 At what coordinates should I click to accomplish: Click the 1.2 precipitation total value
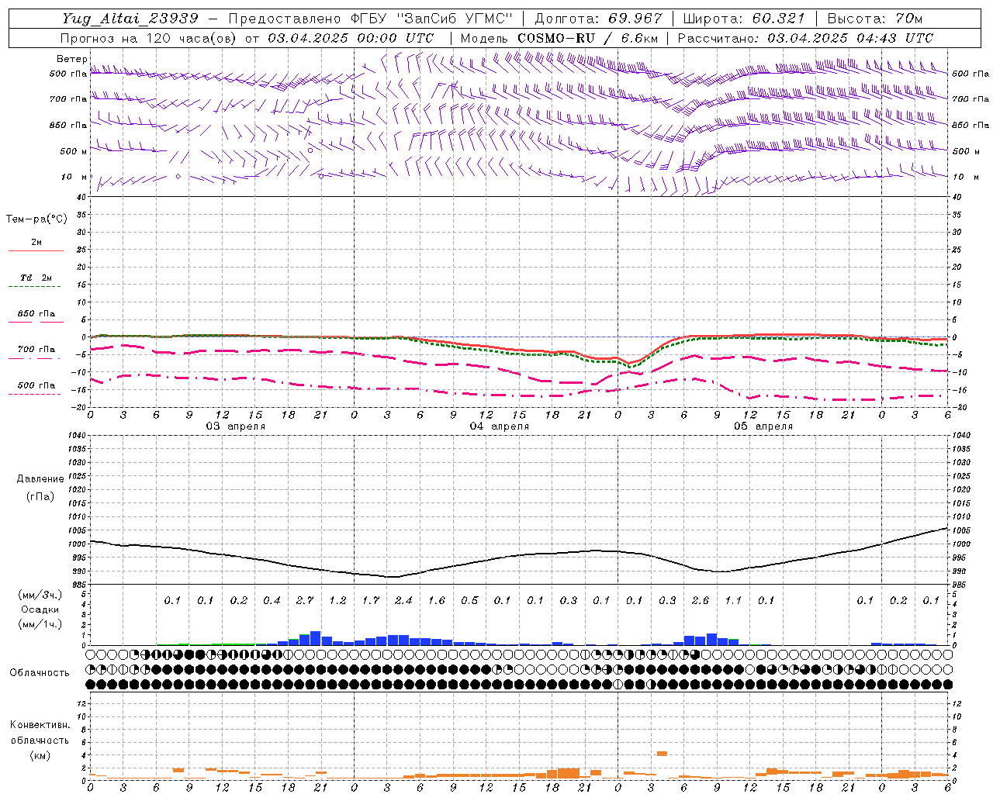click(337, 601)
